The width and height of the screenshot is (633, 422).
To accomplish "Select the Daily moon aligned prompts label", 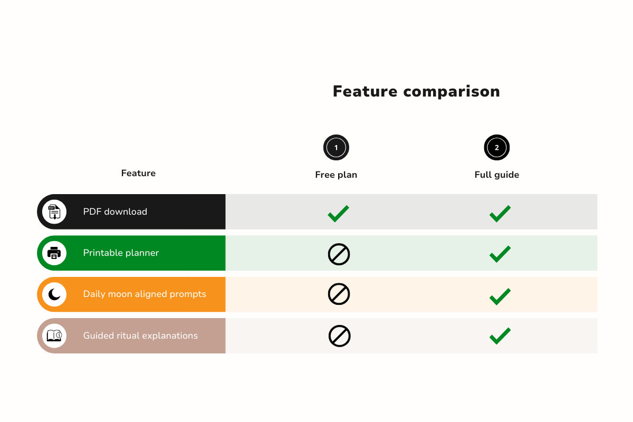I will coord(145,294).
